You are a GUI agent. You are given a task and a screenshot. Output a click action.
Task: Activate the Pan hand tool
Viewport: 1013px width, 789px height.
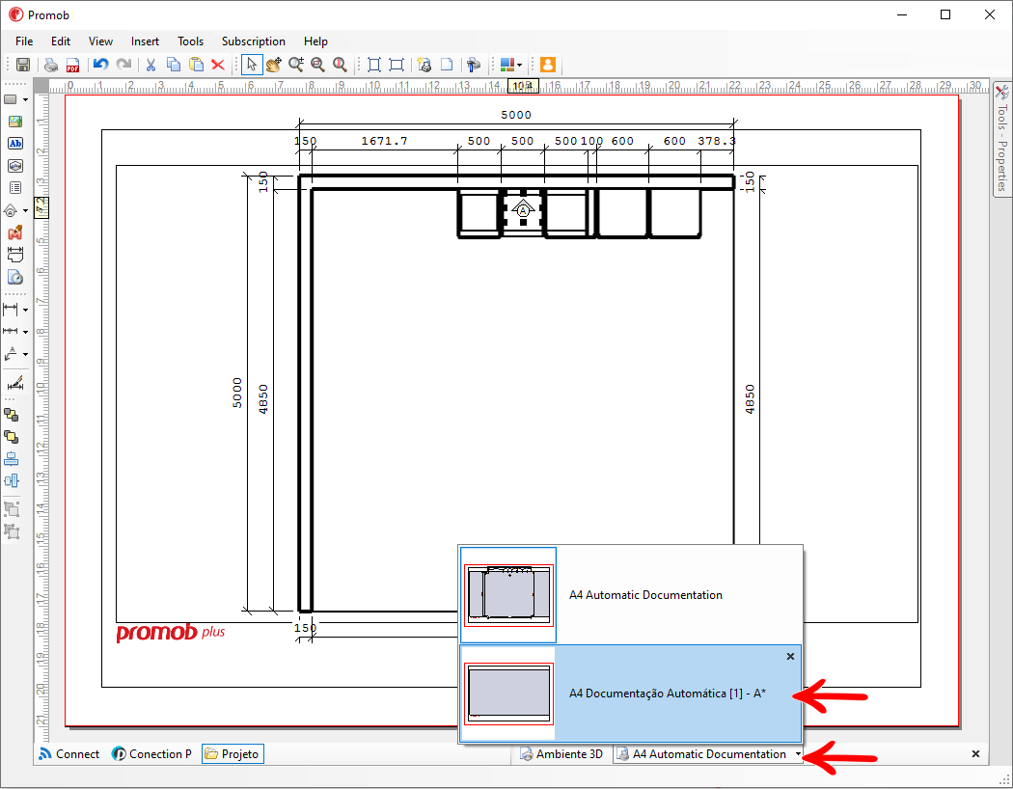click(x=274, y=65)
